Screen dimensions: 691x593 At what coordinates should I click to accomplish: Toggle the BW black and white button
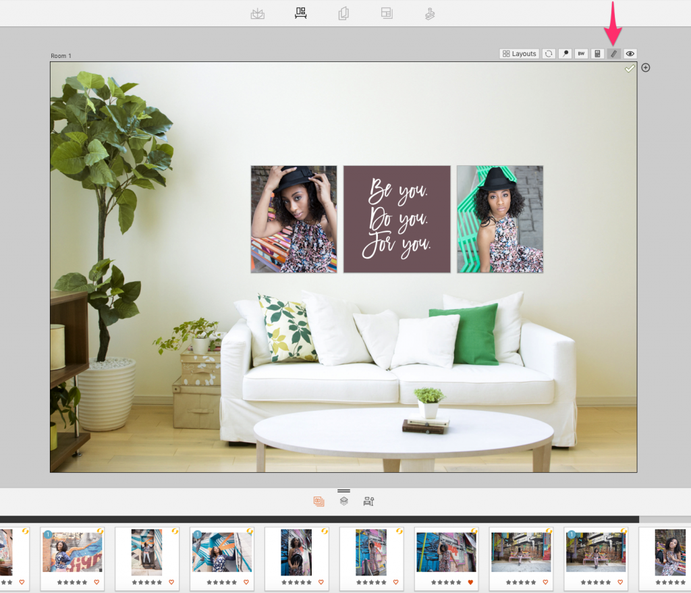click(x=581, y=54)
